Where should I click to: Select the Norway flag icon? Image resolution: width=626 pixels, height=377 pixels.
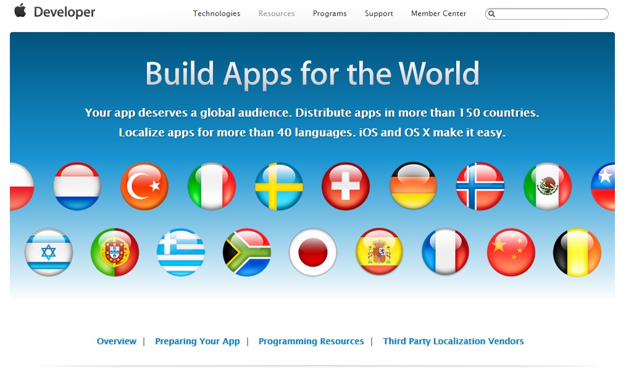point(480,186)
